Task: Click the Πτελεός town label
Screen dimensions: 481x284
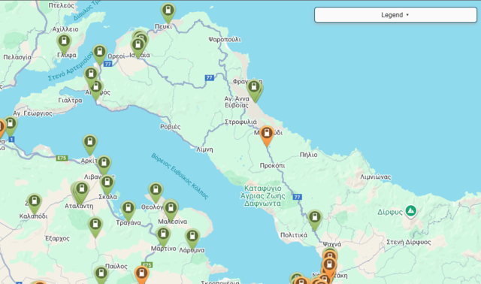Action: 62,5
